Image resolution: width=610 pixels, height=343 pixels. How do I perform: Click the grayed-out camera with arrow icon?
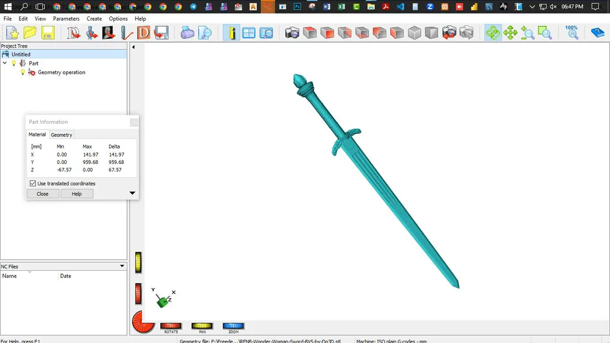coord(467,33)
